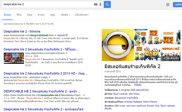Click the เพิ่มเติม link under cast
182x112 pixels.
tap(108, 108)
